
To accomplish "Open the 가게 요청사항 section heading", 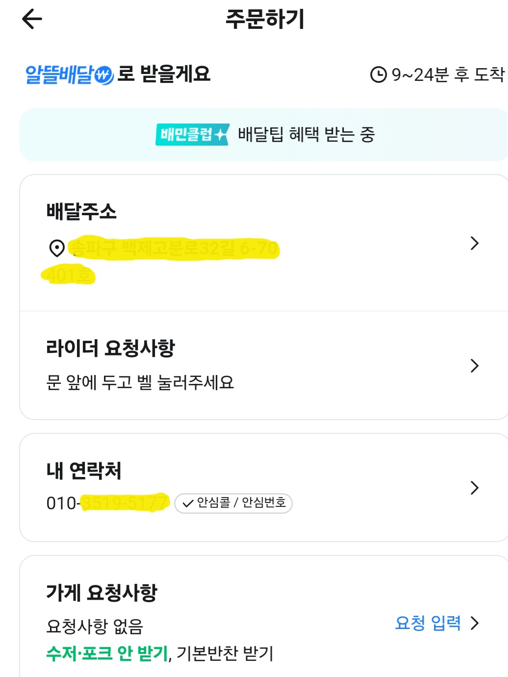I will tap(102, 592).
